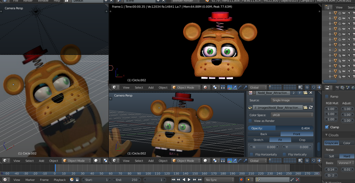
Task: Click the End 250 frame field
Action: (x=127, y=180)
